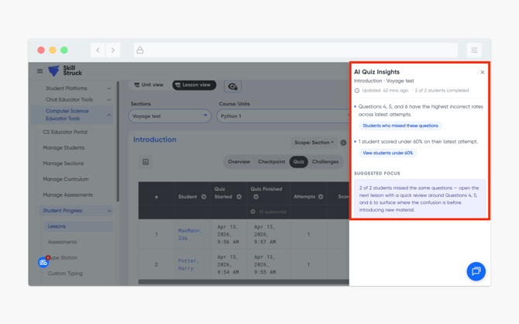Switch to Lesson view

pyautogui.click(x=193, y=85)
